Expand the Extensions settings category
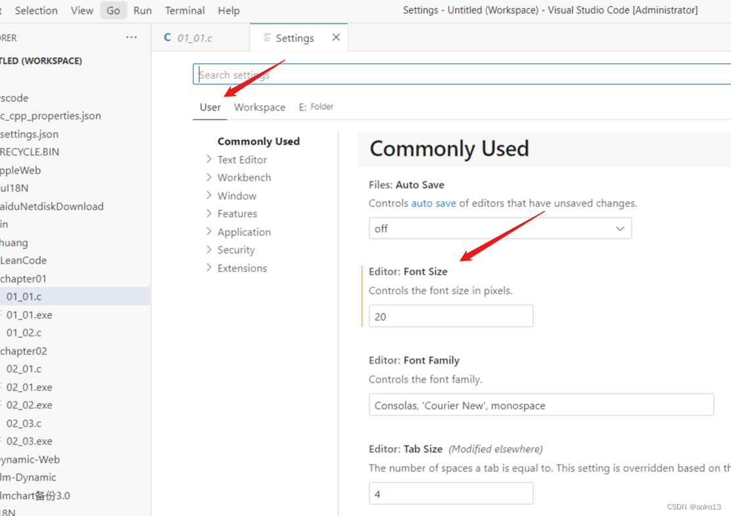Screen dimensions: 731x516 242,268
